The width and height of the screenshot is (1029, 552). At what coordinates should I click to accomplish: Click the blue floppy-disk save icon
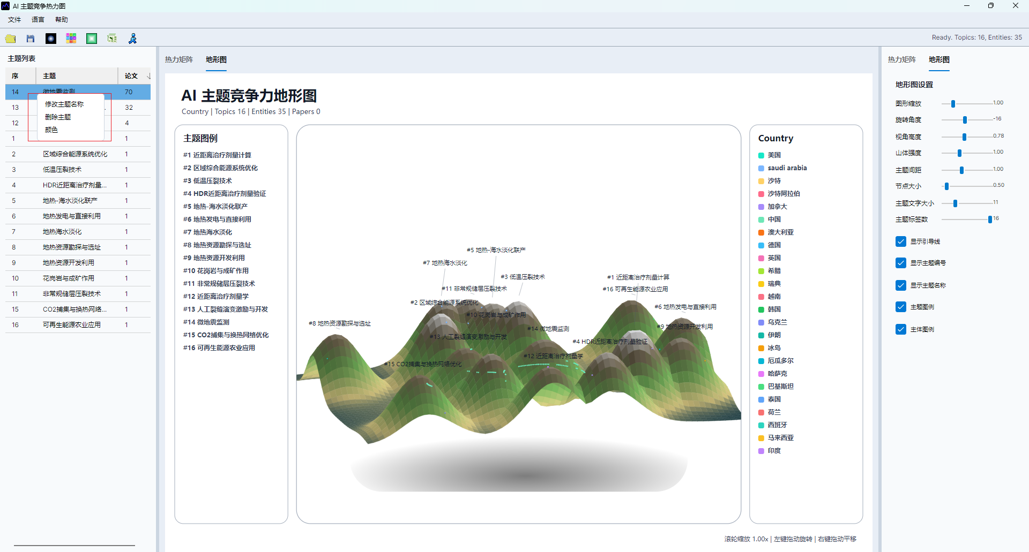[x=31, y=39]
